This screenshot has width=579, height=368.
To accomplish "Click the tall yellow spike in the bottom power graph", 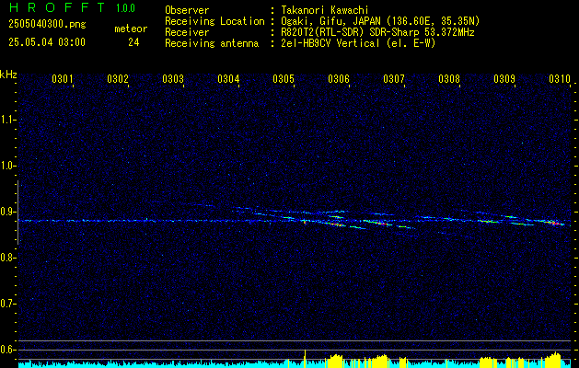I will click(x=305, y=358).
